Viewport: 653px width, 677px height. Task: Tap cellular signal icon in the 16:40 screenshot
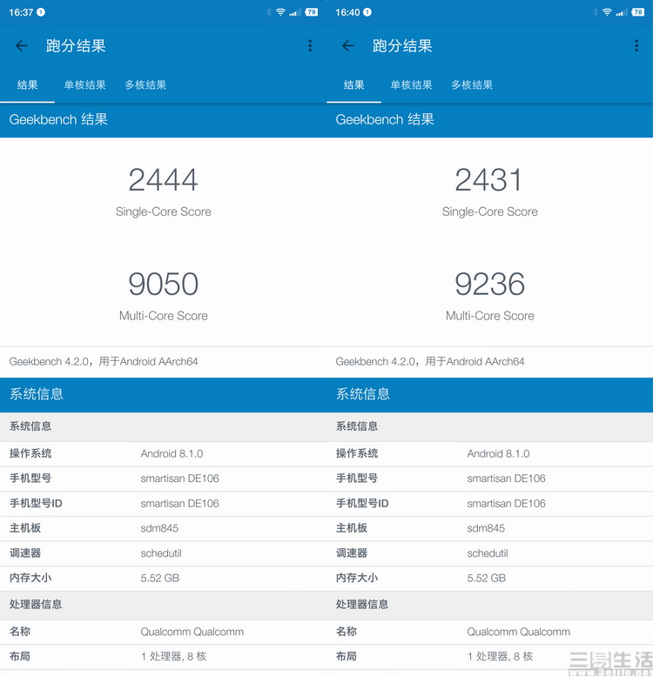[x=622, y=12]
